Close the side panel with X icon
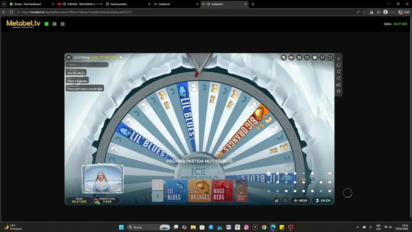The image size is (412, 232). pyautogui.click(x=338, y=59)
